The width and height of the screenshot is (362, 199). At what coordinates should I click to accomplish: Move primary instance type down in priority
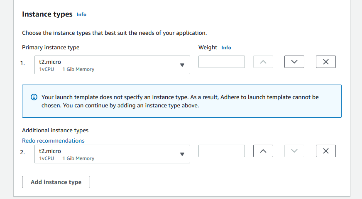click(294, 62)
